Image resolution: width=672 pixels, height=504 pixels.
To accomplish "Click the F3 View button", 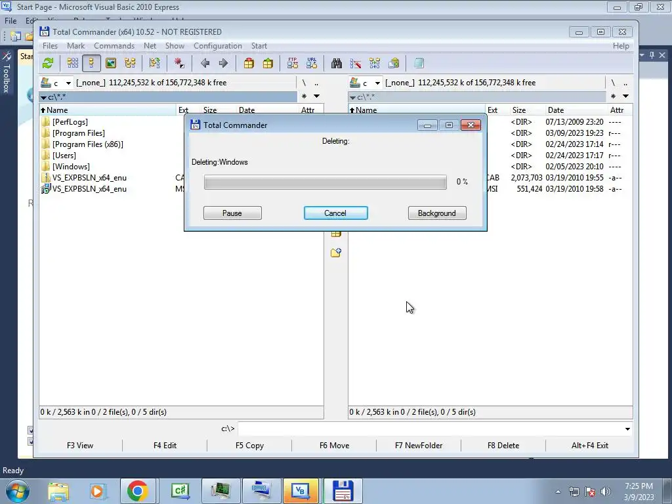I will pos(80,446).
